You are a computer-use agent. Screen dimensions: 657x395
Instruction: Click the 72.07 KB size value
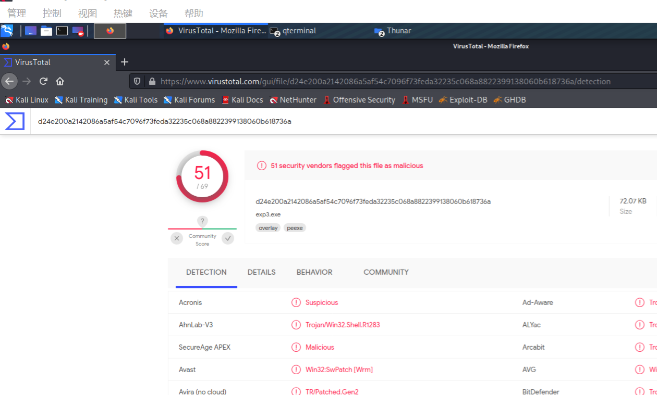pos(633,201)
